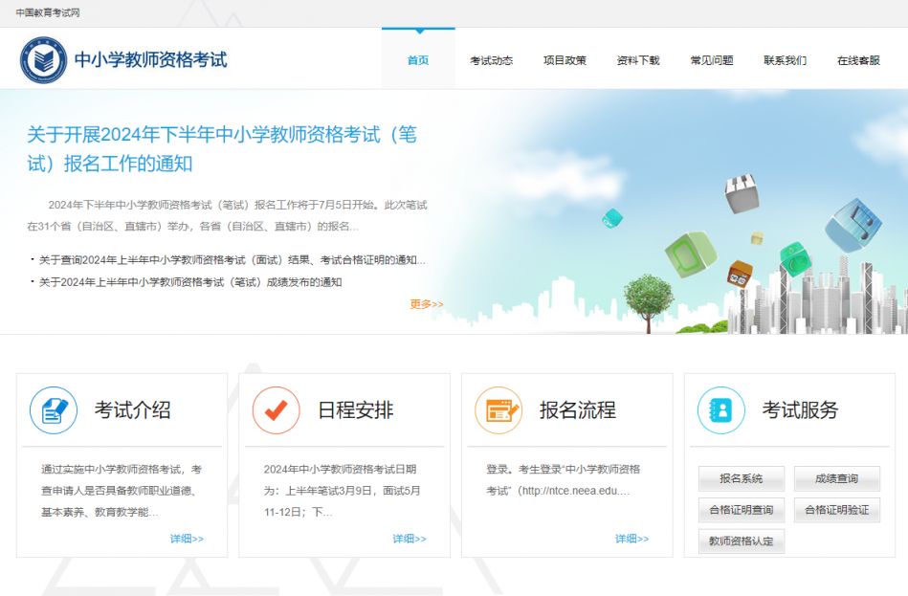Screen dimensions: 908x596
Task: Open 资料下载 in navigation
Action: point(638,60)
